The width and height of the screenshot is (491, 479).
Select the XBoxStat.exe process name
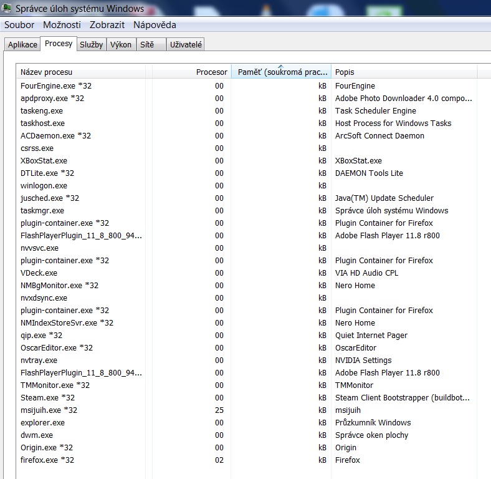coord(44,161)
